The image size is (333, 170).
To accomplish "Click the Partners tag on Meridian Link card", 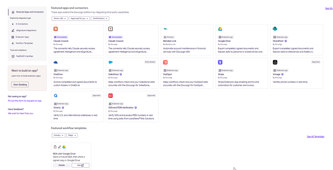I will [x=169, y=37].
